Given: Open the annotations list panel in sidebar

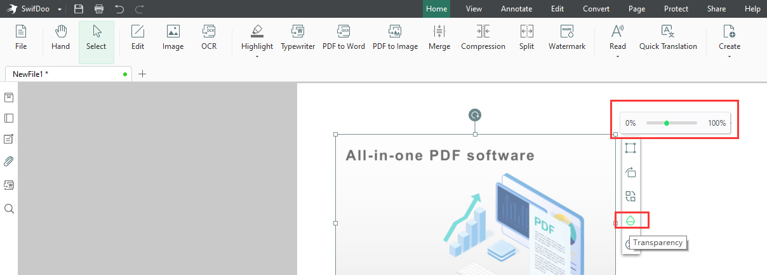Looking at the screenshot, I should 9,138.
